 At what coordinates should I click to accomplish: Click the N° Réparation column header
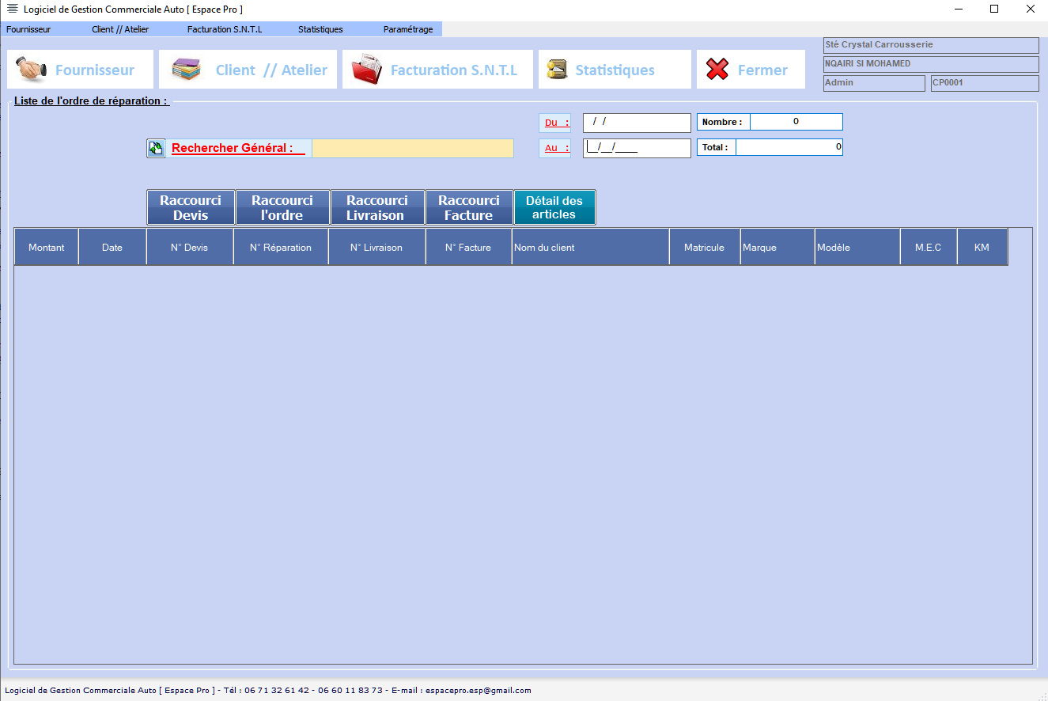[281, 247]
